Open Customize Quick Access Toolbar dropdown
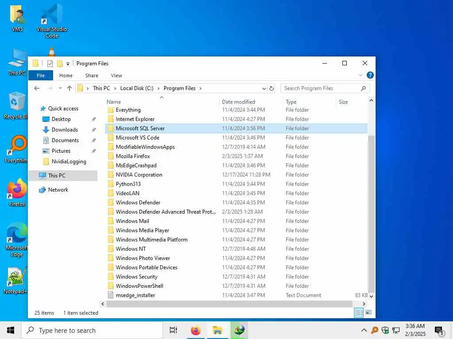This screenshot has width=453, height=339. 68,64
